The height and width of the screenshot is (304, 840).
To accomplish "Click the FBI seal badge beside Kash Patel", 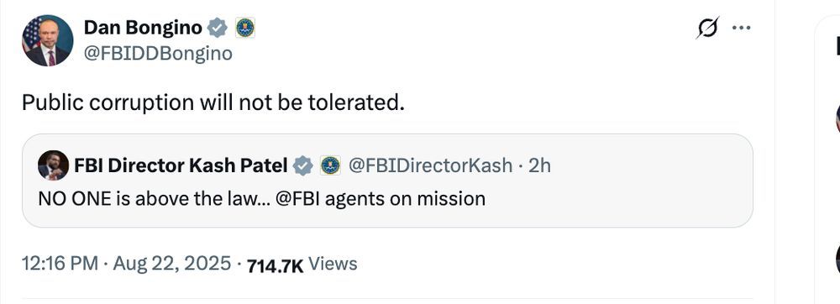I will click(330, 166).
